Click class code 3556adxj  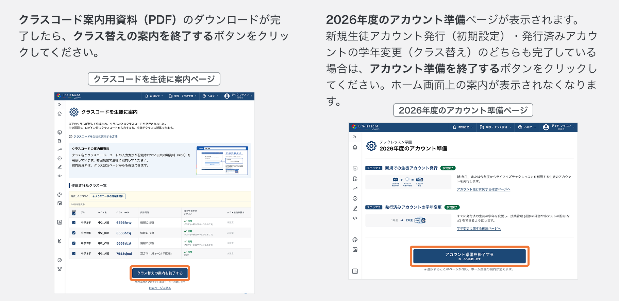tap(123, 233)
